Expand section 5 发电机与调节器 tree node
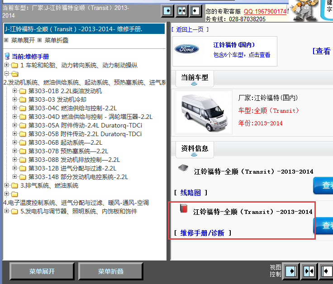333x284 pixels. click(x=7, y=211)
